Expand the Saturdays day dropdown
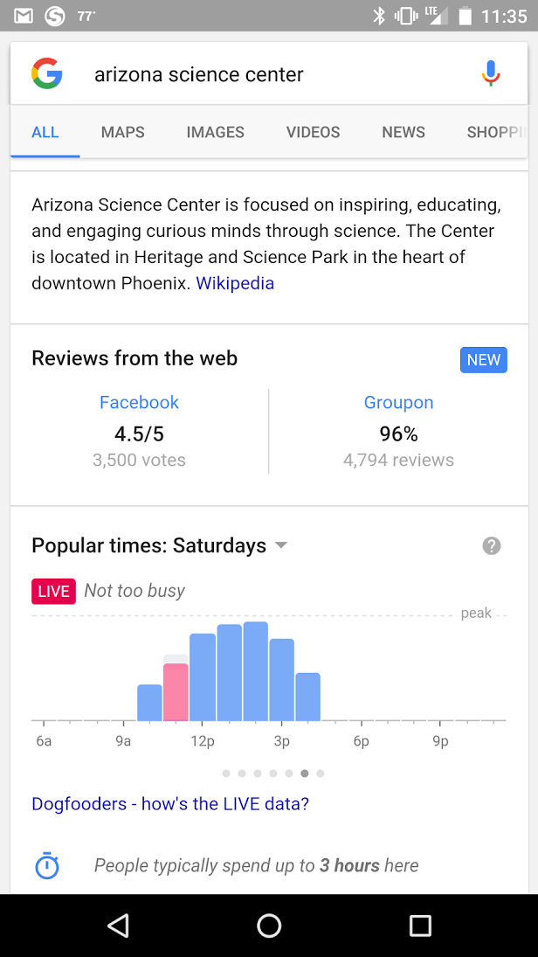This screenshot has width=538, height=957. click(x=280, y=545)
